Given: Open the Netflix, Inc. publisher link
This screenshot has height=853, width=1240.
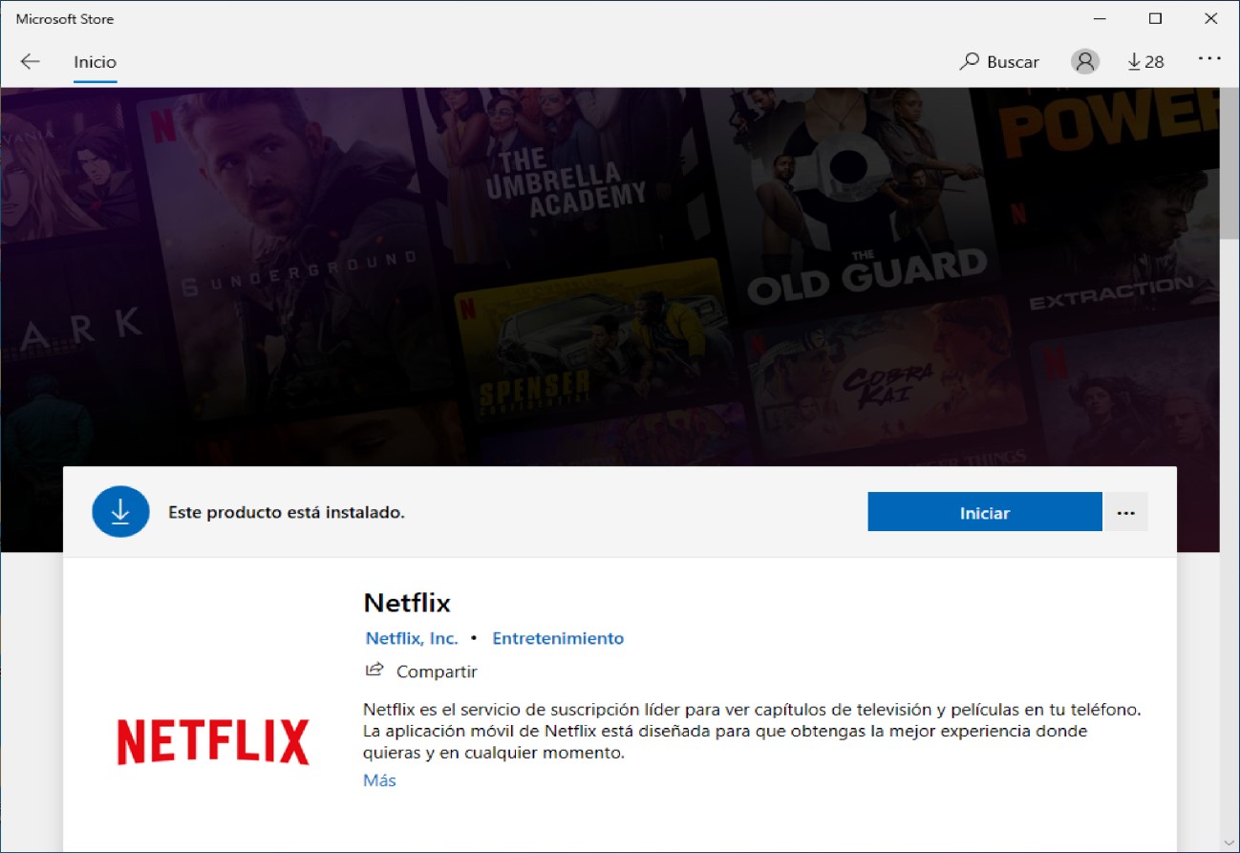Looking at the screenshot, I should coord(411,638).
